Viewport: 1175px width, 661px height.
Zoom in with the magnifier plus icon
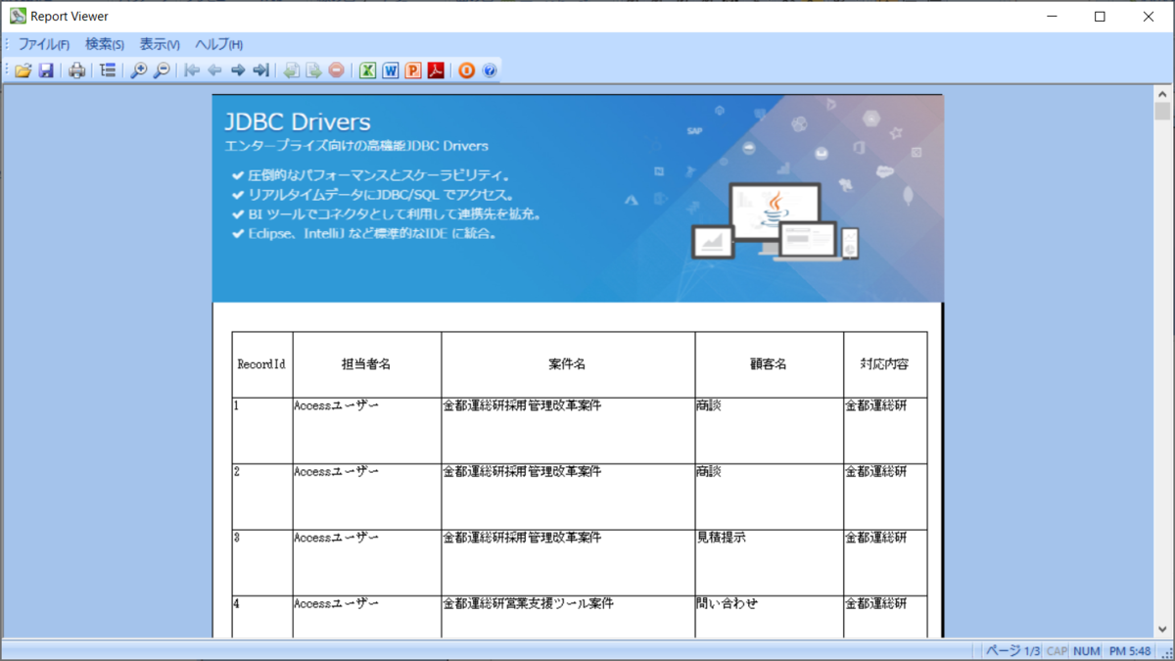click(x=139, y=71)
